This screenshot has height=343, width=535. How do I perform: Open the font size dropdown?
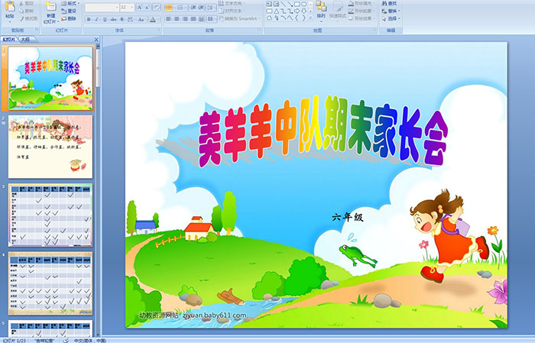(x=131, y=7)
